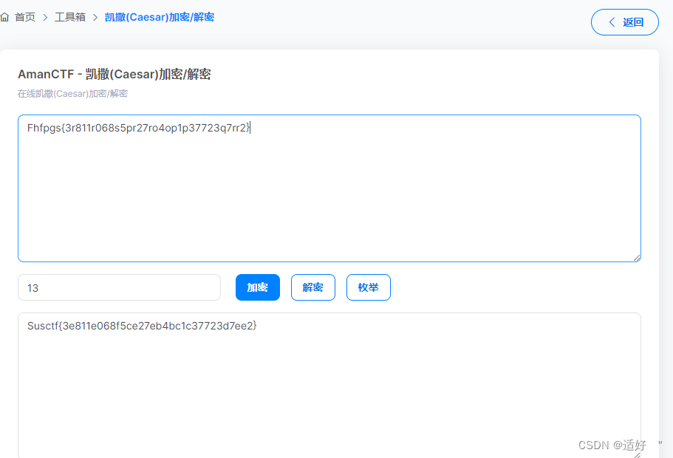This screenshot has height=458, width=673.
Task: Click the resize handle of the input textarea
Action: (638, 257)
